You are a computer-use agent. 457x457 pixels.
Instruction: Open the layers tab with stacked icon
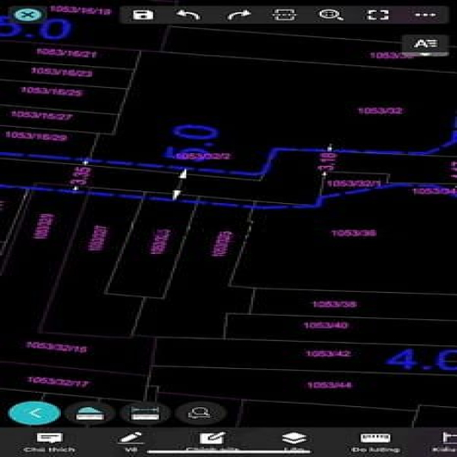(x=294, y=442)
